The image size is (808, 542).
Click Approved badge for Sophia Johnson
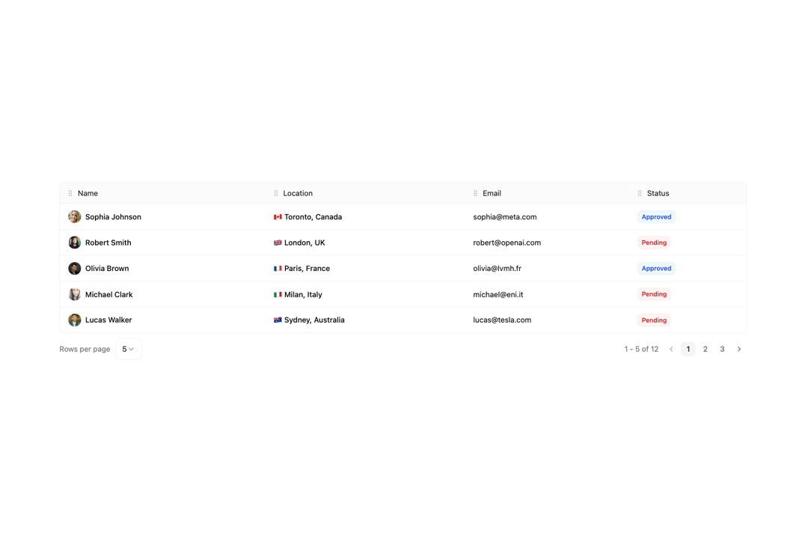point(657,217)
